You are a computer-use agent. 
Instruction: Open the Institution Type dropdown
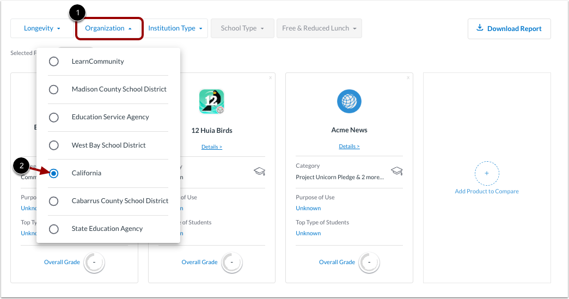[176, 28]
